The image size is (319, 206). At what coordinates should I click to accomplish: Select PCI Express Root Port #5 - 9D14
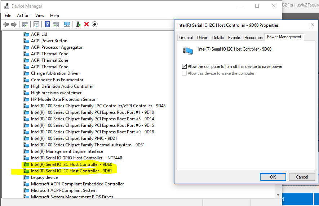click(92, 119)
